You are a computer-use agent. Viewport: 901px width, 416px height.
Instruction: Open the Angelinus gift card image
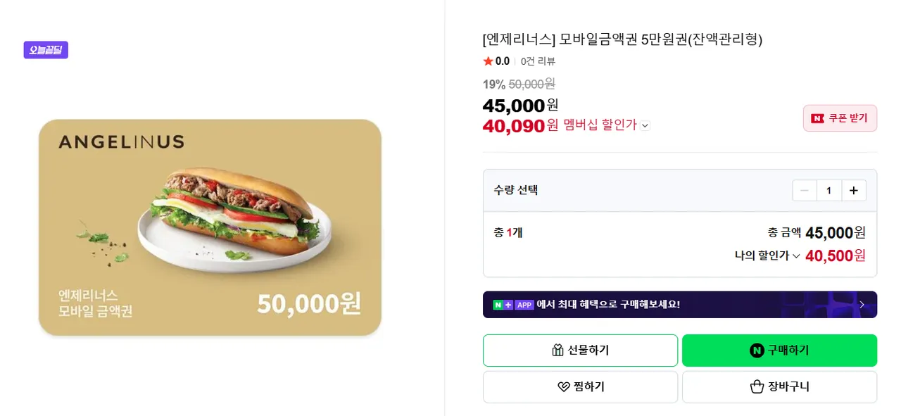[210, 227]
